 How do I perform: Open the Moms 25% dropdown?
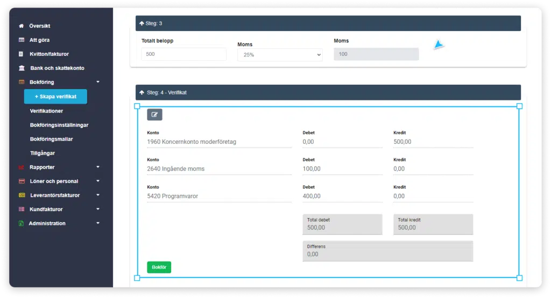point(280,55)
